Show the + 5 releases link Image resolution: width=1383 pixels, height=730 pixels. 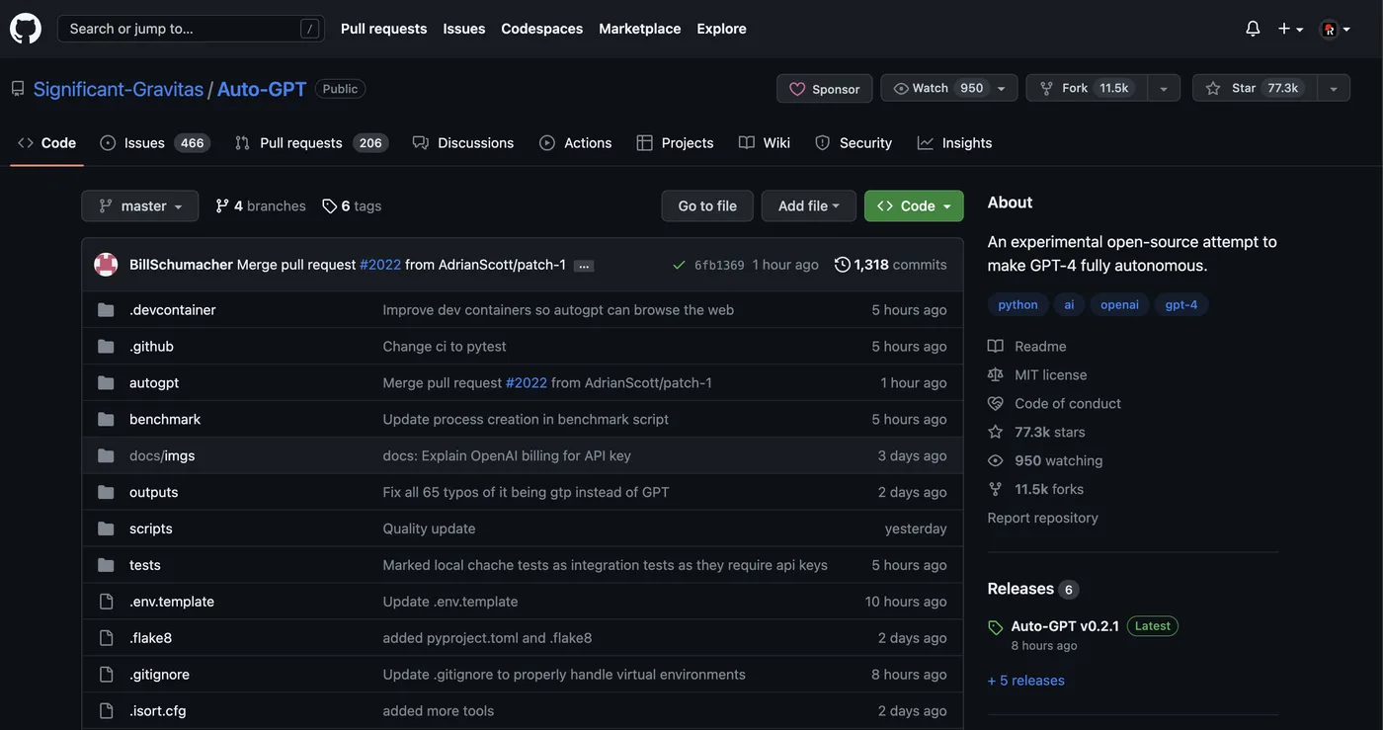click(x=1026, y=681)
